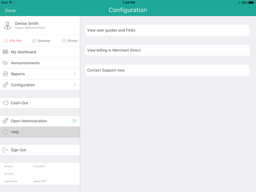Click the Scanner disconnected status icon

tap(34, 41)
